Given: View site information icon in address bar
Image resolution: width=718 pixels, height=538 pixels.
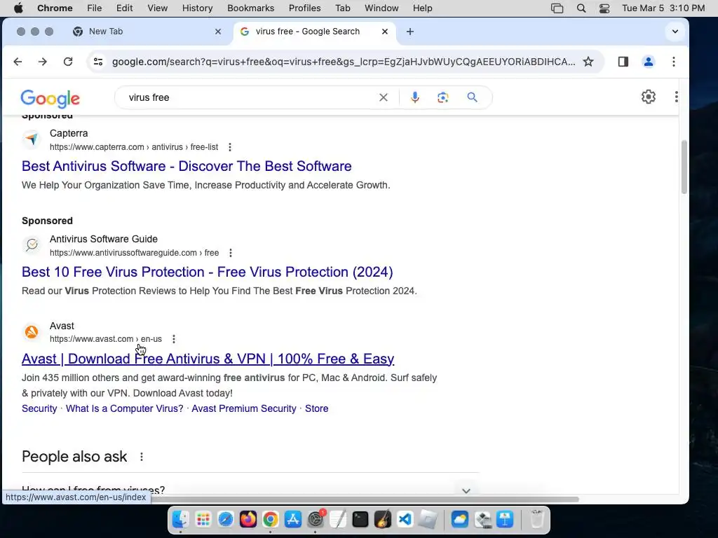Looking at the screenshot, I should pos(98,62).
